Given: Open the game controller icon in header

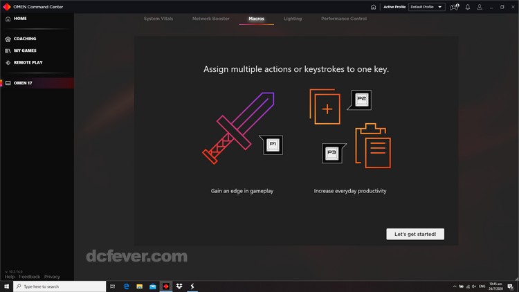Looking at the screenshot, I should [454, 7].
